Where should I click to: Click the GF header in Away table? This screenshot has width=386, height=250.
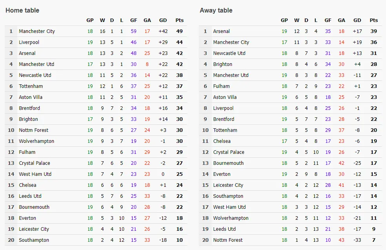(328, 20)
